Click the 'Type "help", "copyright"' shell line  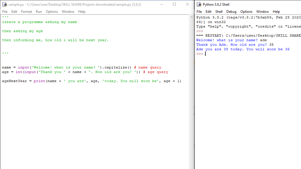tap(248, 27)
